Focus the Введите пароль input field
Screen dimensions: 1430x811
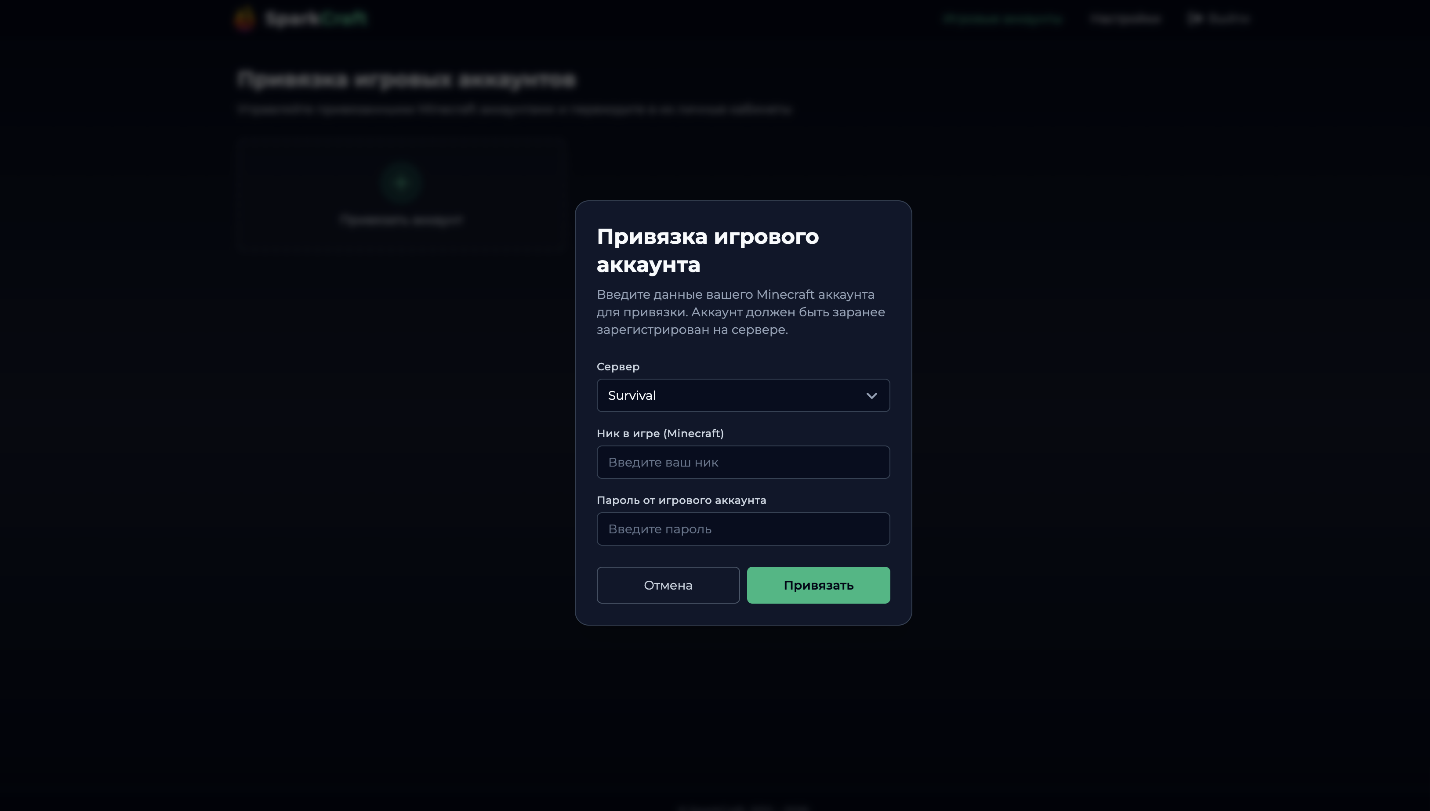[x=743, y=529]
